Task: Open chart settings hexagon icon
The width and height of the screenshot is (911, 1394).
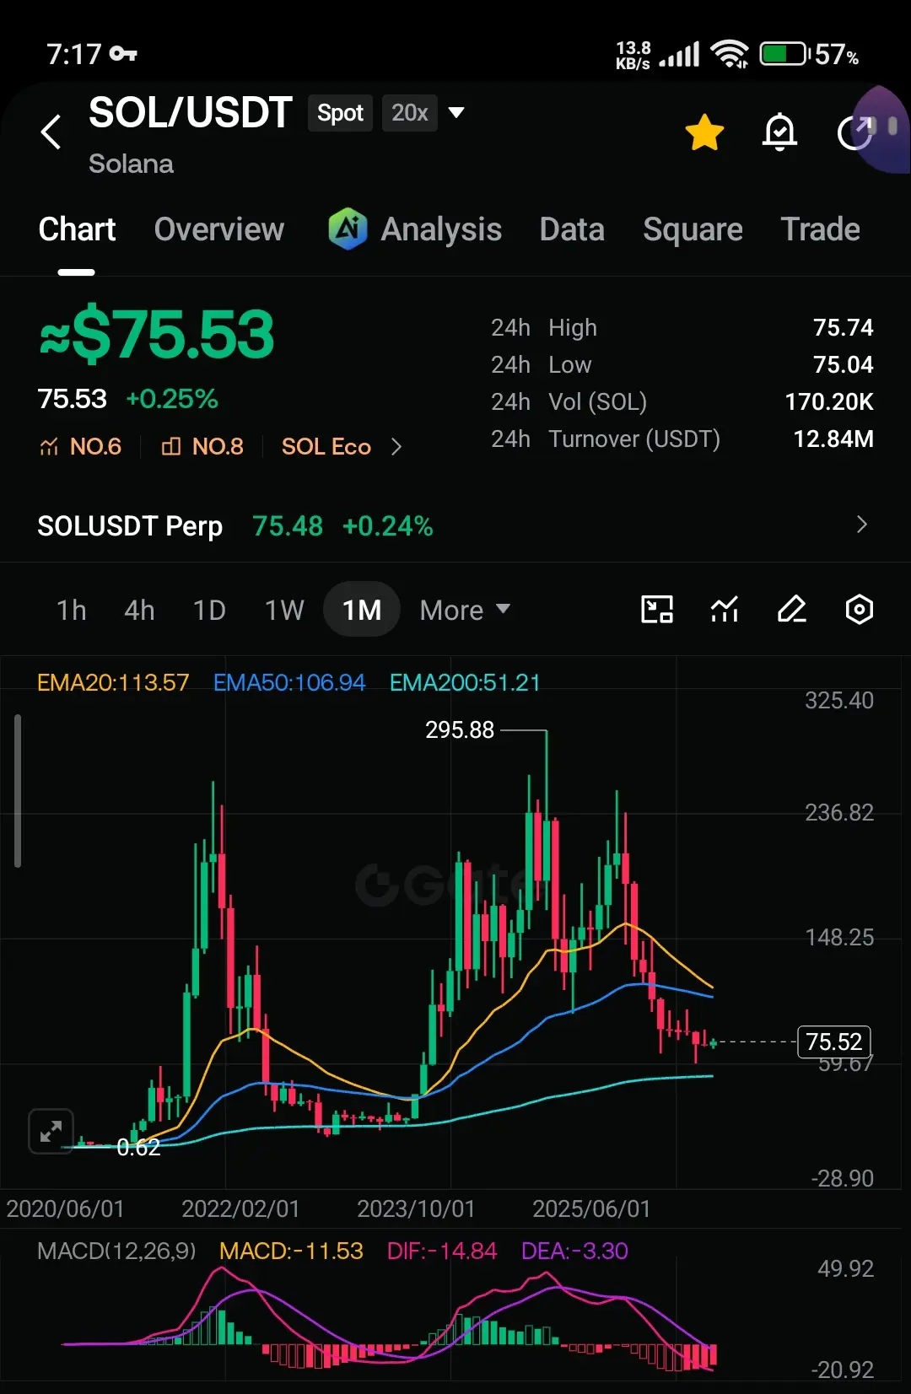Action: click(x=859, y=609)
